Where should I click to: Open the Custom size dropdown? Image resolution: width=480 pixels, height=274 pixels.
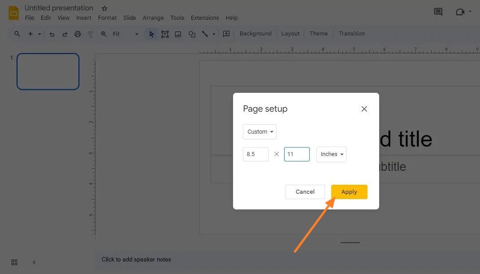[259, 132]
